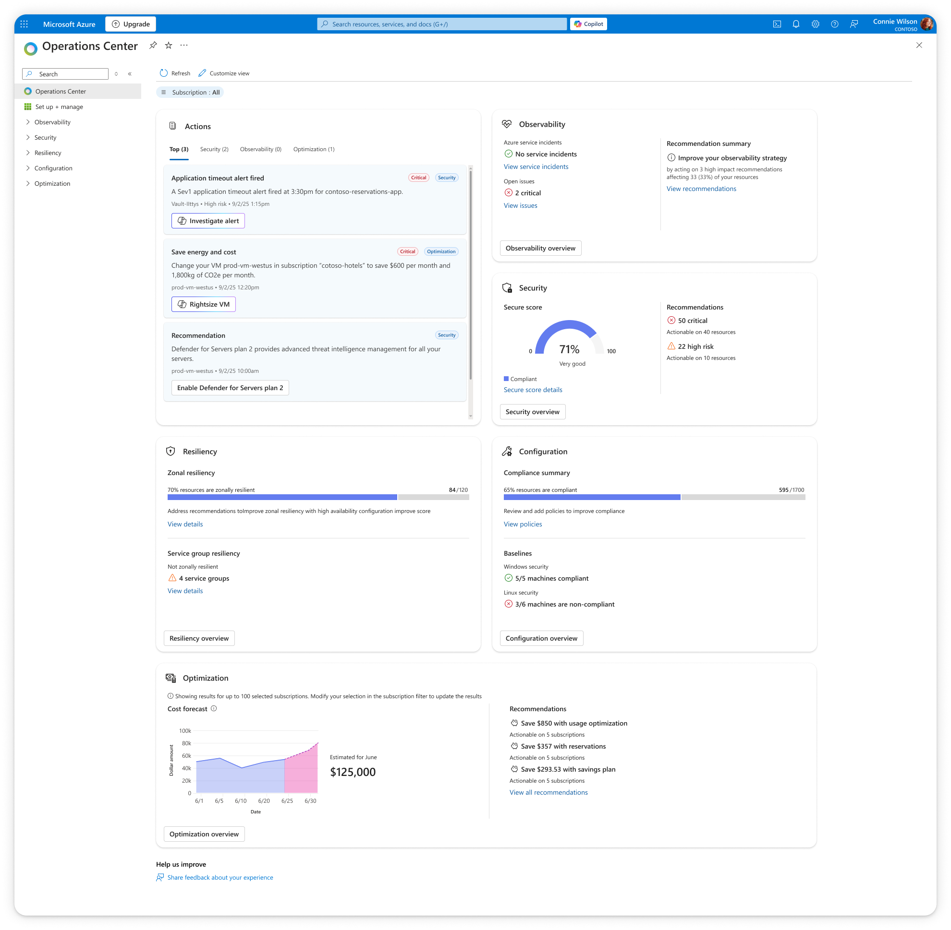
Task: Select the Optimization (1) actions tab
Action: pyautogui.click(x=314, y=149)
